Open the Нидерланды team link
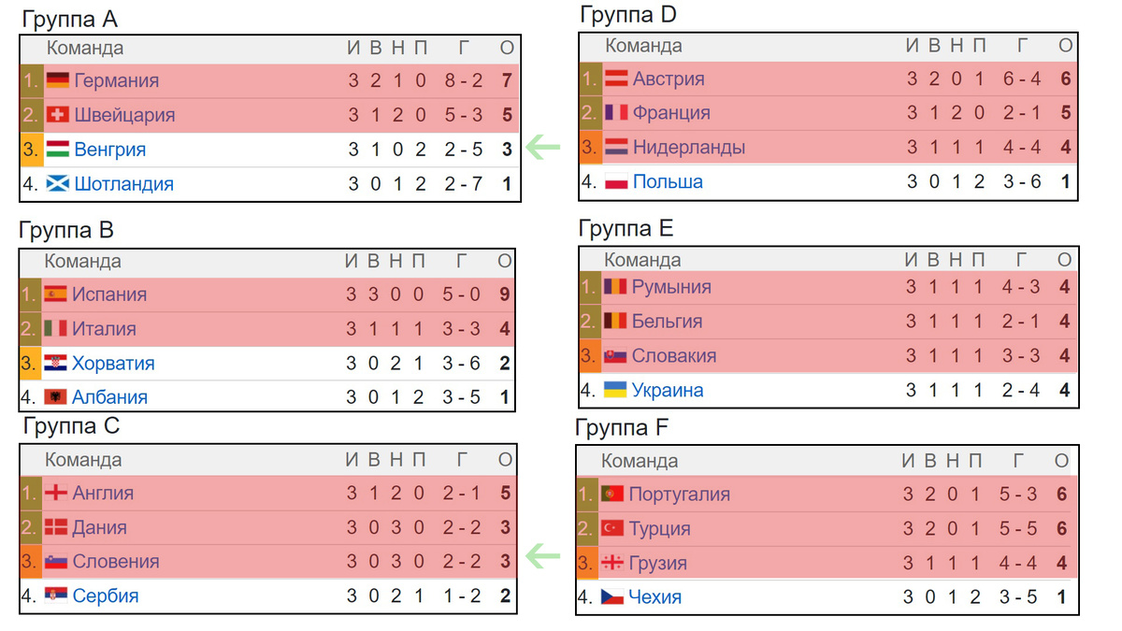Screen dimensions: 1122x631 [x=689, y=148]
